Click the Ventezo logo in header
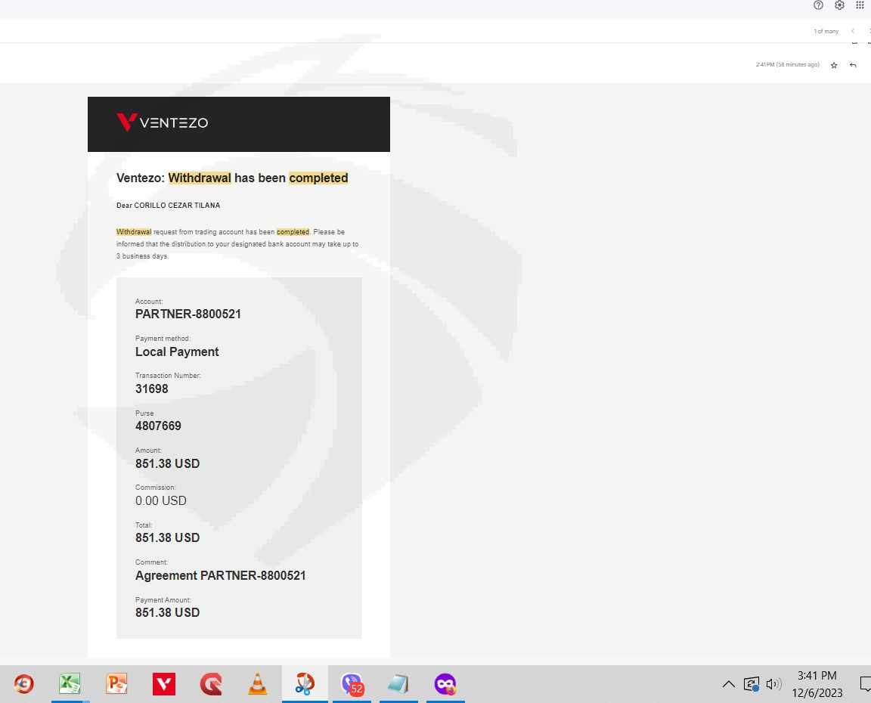This screenshot has height=703, width=871. pyautogui.click(x=163, y=122)
